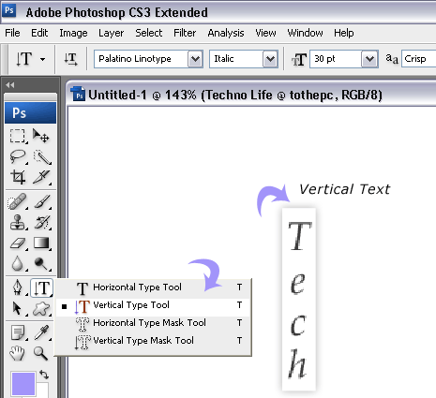Click the vertical 'Tech' text on canvas
This screenshot has height=398, width=436.
[299, 300]
